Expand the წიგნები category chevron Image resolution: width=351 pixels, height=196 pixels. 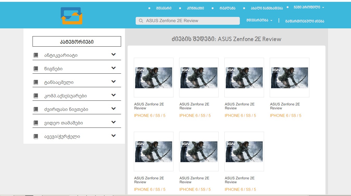point(114,68)
